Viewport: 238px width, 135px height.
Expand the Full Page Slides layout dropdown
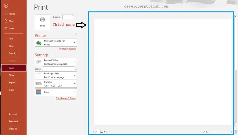click(56, 75)
